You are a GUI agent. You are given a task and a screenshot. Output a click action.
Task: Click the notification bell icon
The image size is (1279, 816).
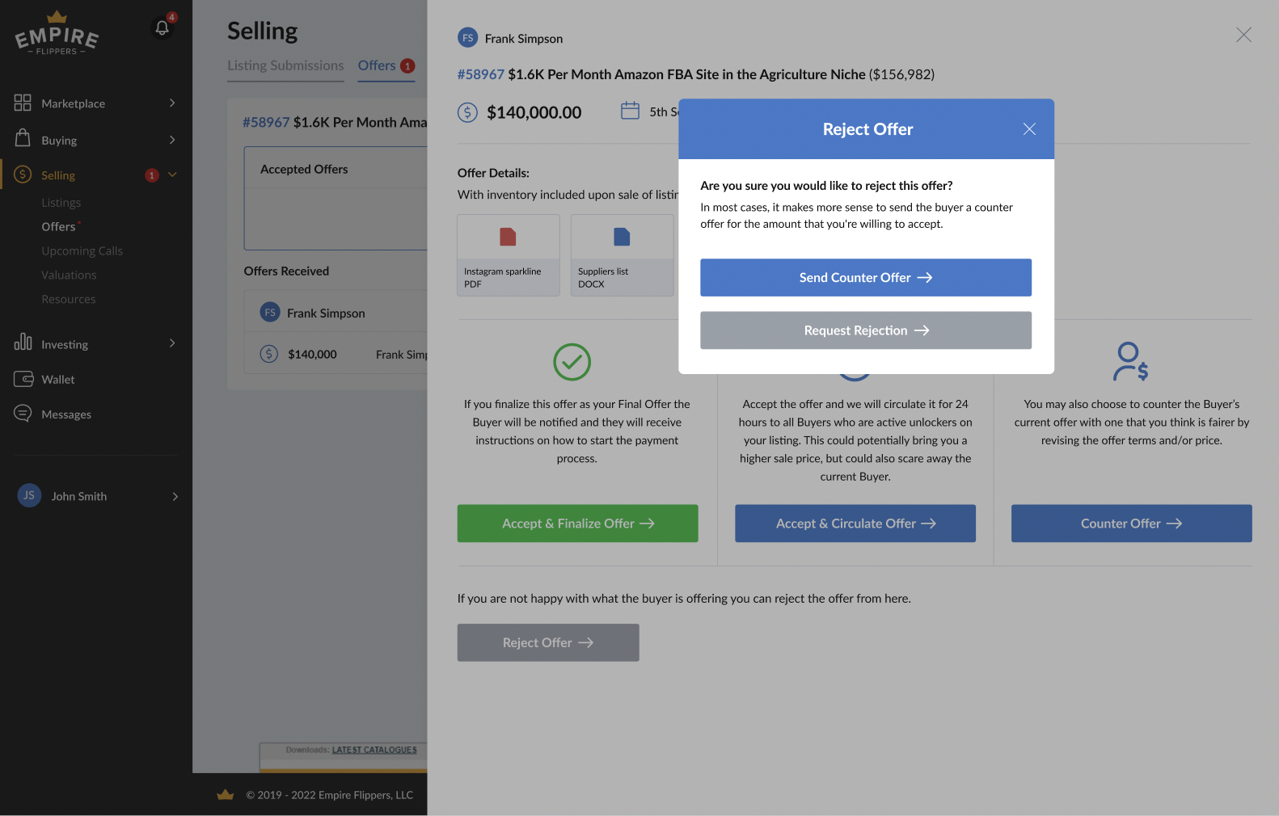click(x=162, y=28)
